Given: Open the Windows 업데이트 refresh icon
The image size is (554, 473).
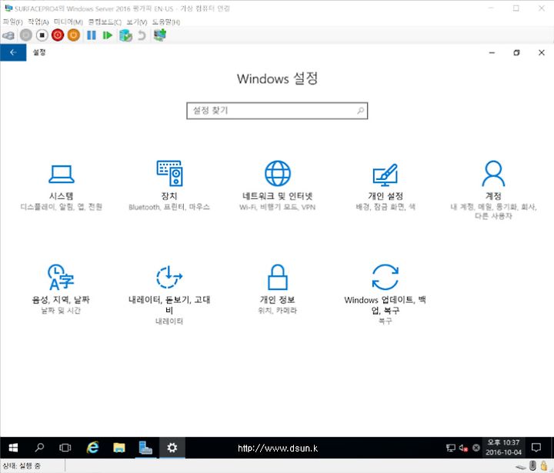Looking at the screenshot, I should [x=385, y=277].
